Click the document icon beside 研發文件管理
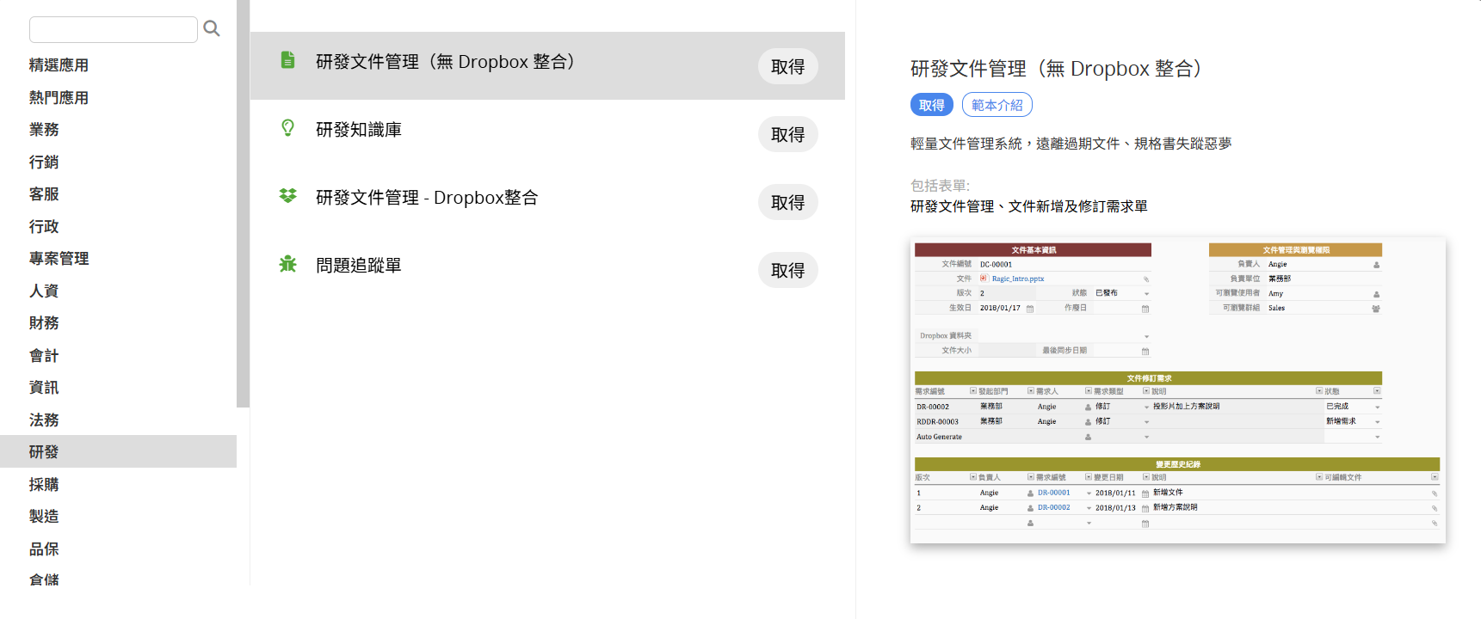 tap(288, 60)
